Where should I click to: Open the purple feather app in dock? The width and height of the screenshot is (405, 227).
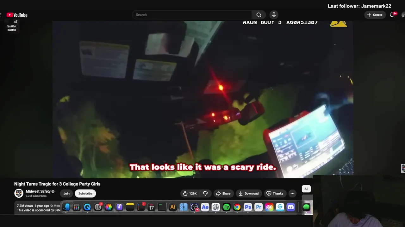point(119,207)
